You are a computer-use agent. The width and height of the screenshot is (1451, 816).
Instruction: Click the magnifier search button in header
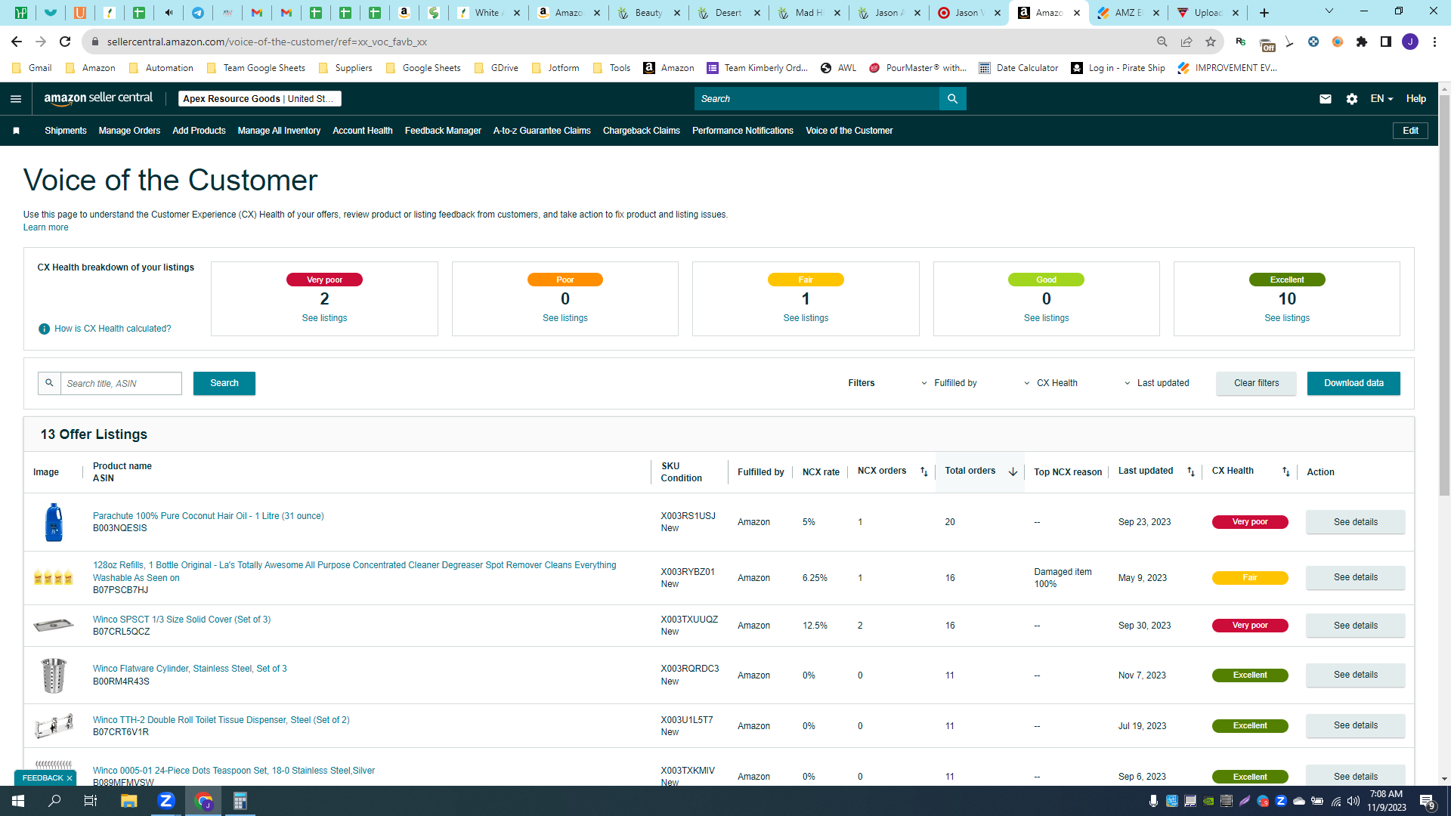click(952, 99)
